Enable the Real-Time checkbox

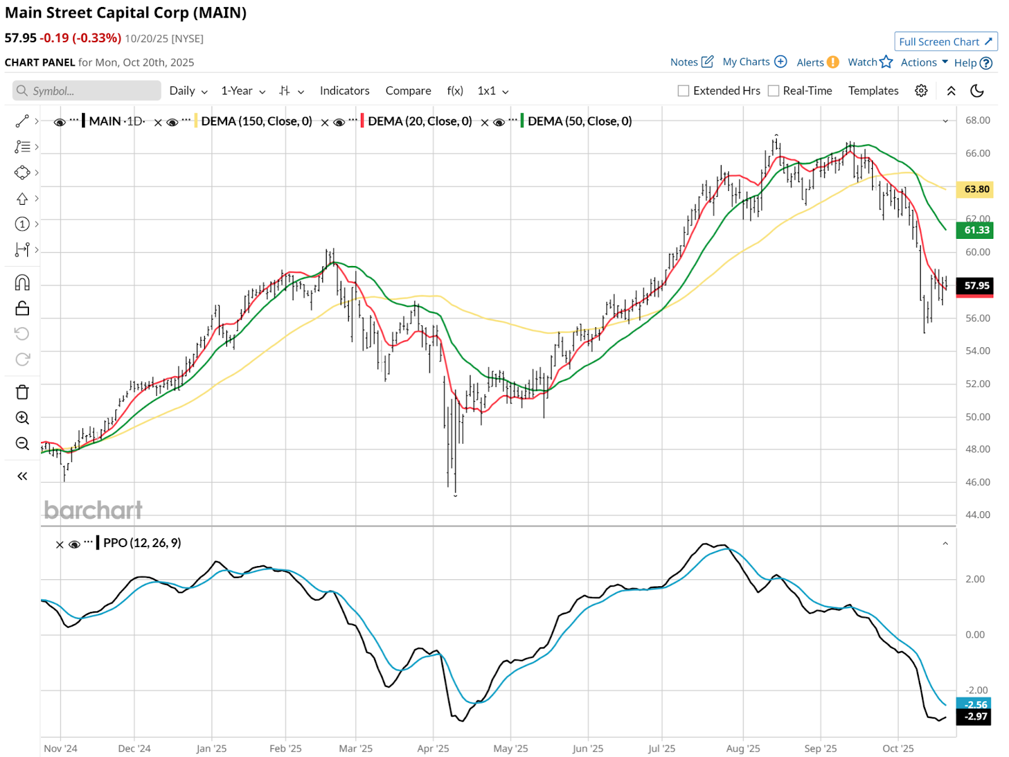point(773,91)
